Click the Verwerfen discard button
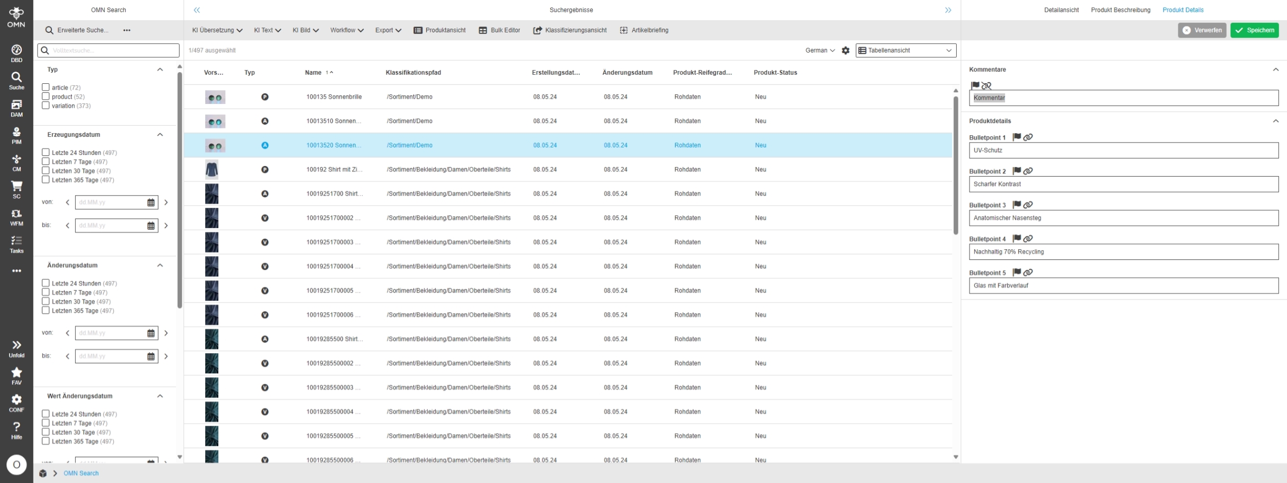This screenshot has width=1287, height=483. pos(1202,30)
